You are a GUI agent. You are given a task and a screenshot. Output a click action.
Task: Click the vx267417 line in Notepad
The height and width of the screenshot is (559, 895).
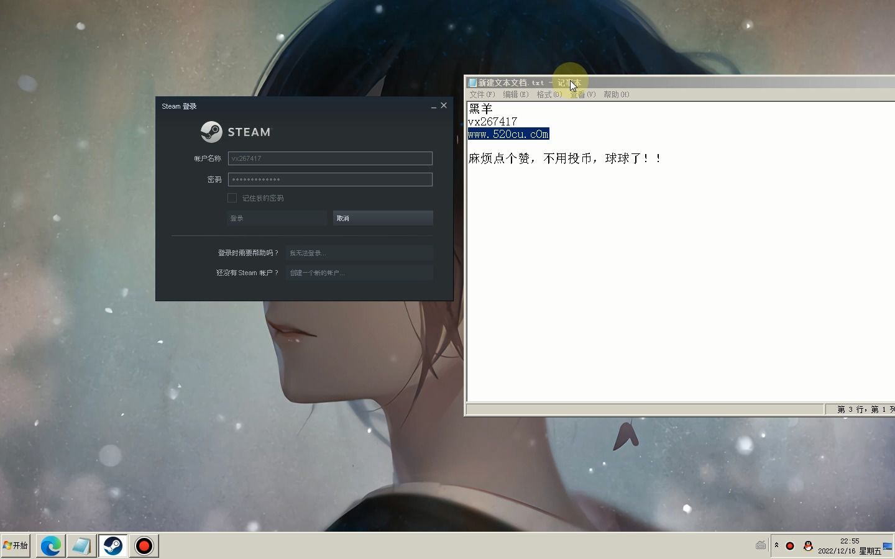(492, 121)
